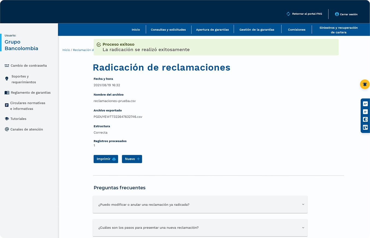This screenshot has width=370, height=238.
Task: Click the Grupo Bancolombia user name
Action: 21,45
